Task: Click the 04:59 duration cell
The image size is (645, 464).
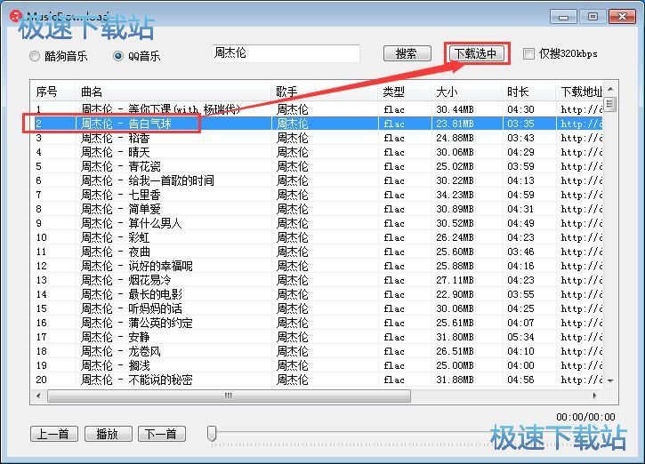Action: pyautogui.click(x=520, y=195)
